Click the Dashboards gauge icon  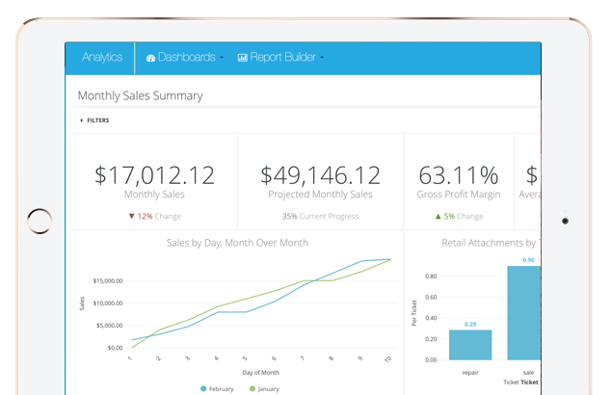150,58
